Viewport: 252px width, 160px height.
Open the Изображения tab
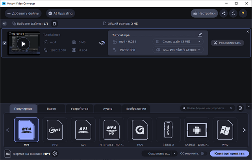click(x=136, y=109)
